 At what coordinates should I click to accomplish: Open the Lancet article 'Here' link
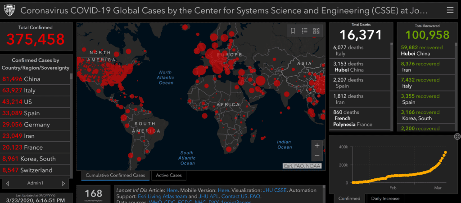(x=172, y=190)
